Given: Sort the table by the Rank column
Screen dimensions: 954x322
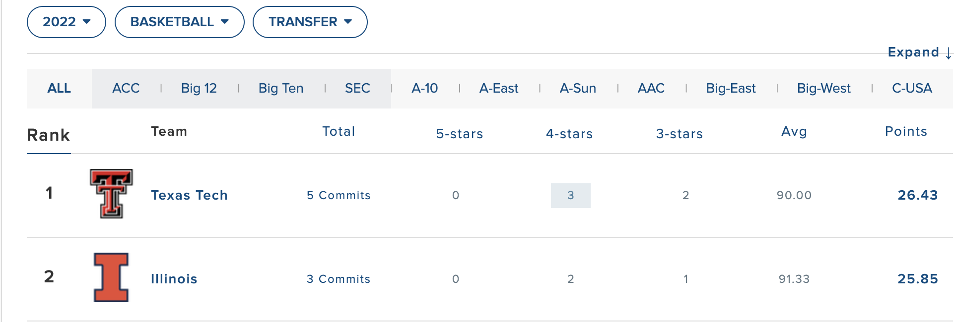Looking at the screenshot, I should [49, 135].
